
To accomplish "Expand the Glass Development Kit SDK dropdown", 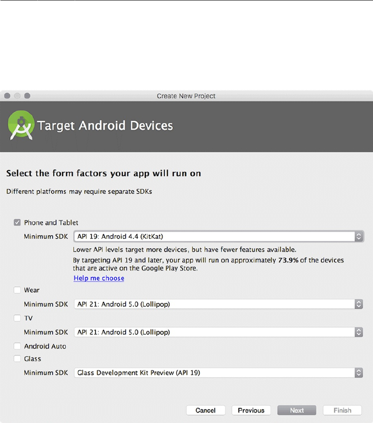I will (x=218, y=373).
